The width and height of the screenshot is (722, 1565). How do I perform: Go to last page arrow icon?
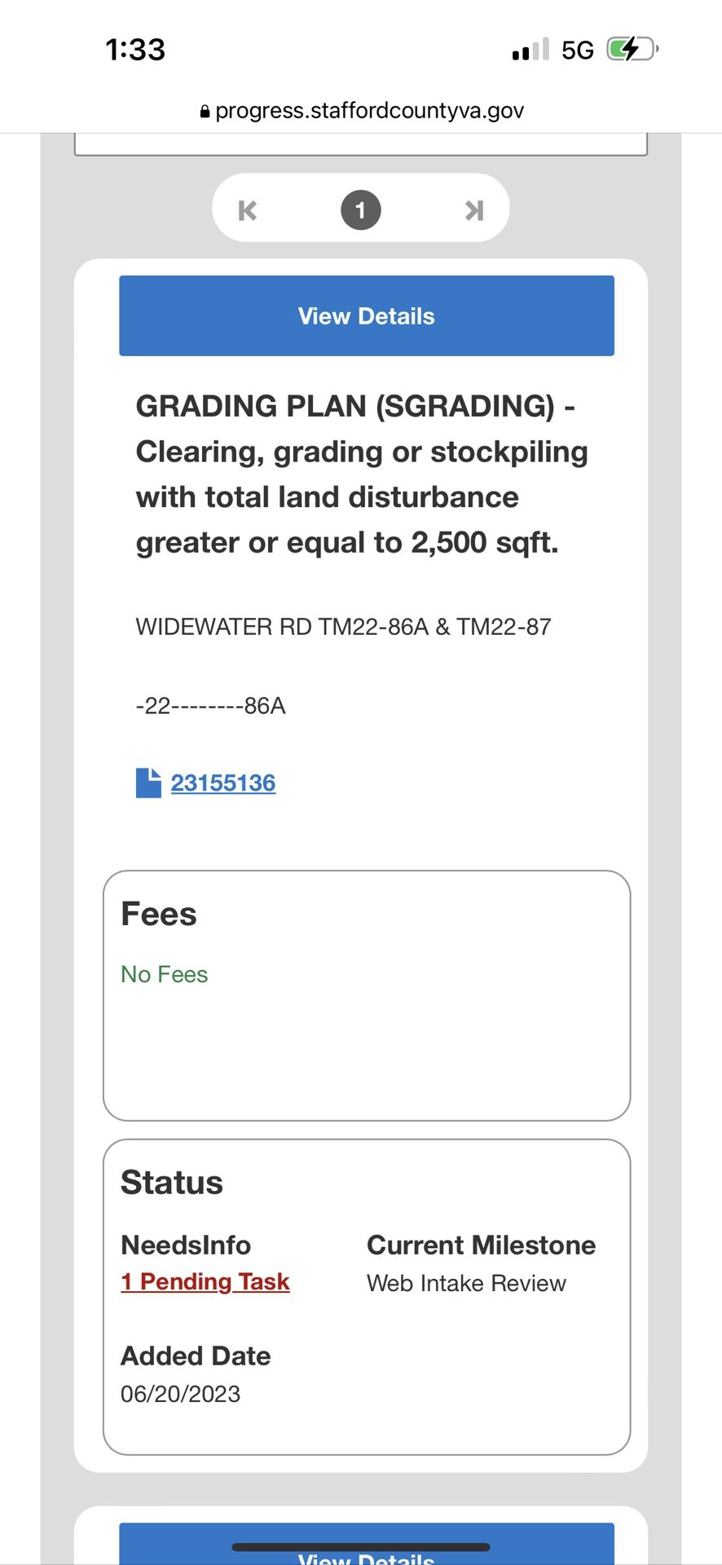point(474,211)
